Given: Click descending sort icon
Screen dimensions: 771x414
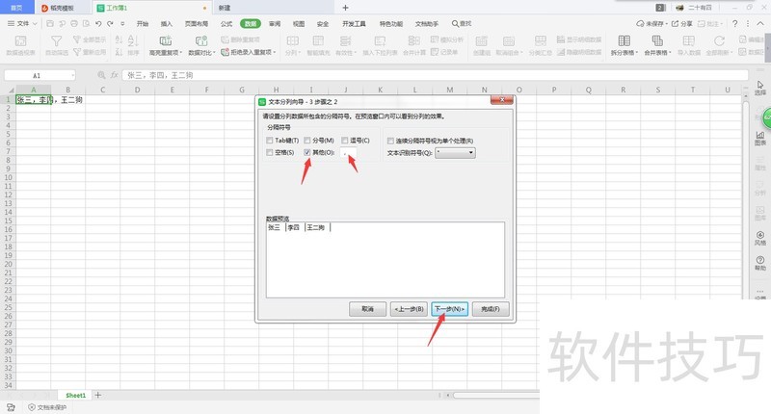Looking at the screenshot, I should click(119, 52).
